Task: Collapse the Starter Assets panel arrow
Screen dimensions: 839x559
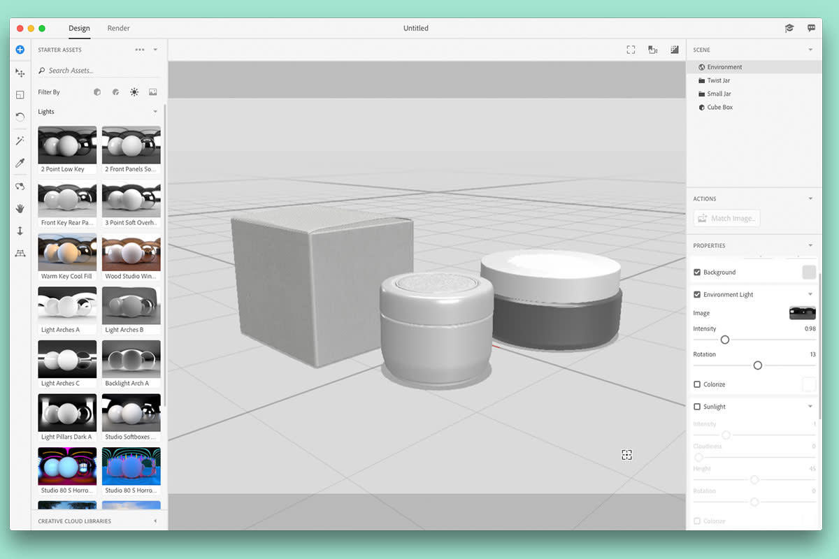Action: click(155, 50)
